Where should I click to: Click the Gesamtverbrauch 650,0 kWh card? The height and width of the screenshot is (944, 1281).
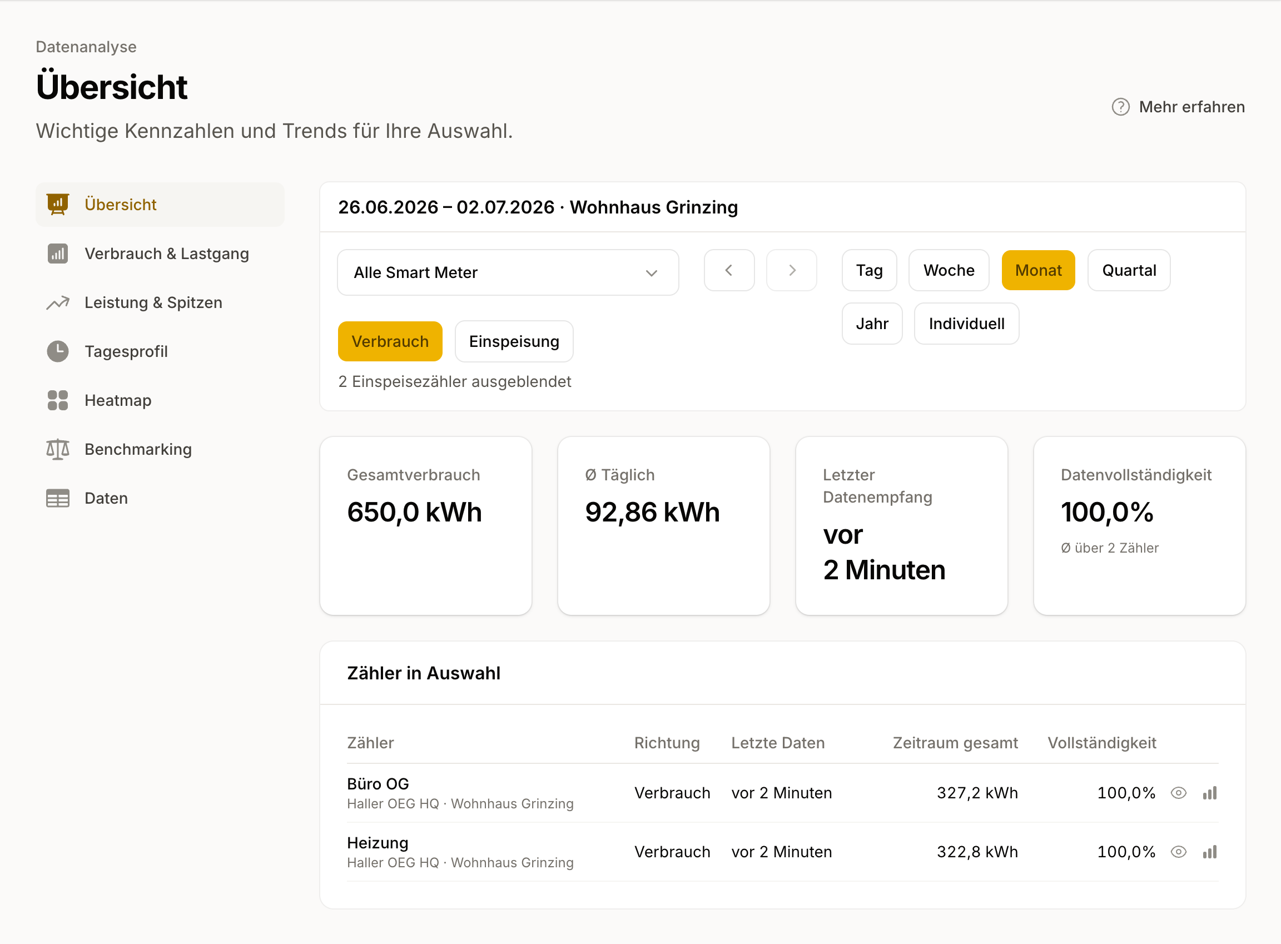click(x=426, y=526)
